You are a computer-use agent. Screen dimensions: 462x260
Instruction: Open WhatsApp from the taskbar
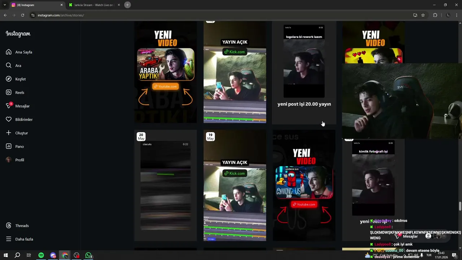point(88,255)
